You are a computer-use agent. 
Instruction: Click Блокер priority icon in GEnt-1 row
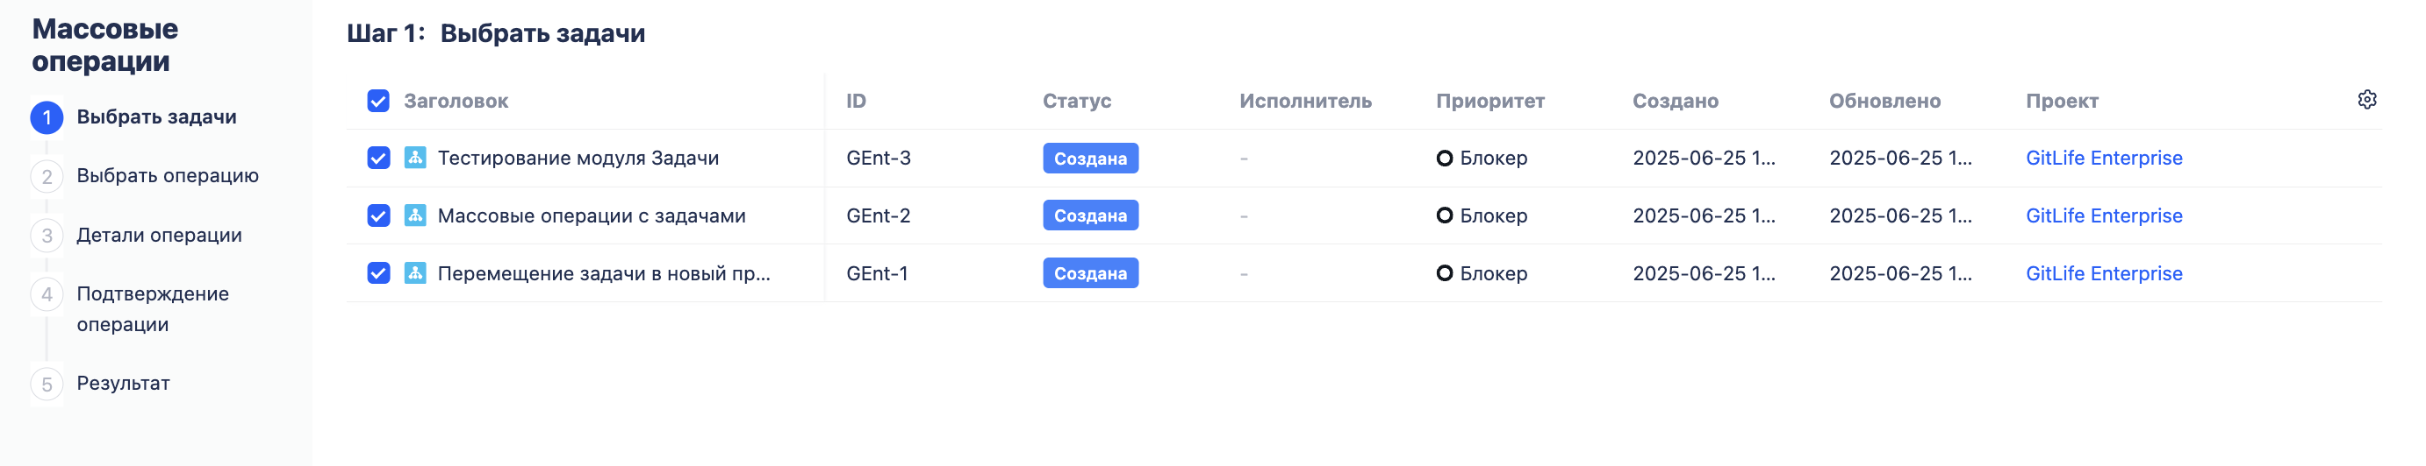[x=1444, y=273]
